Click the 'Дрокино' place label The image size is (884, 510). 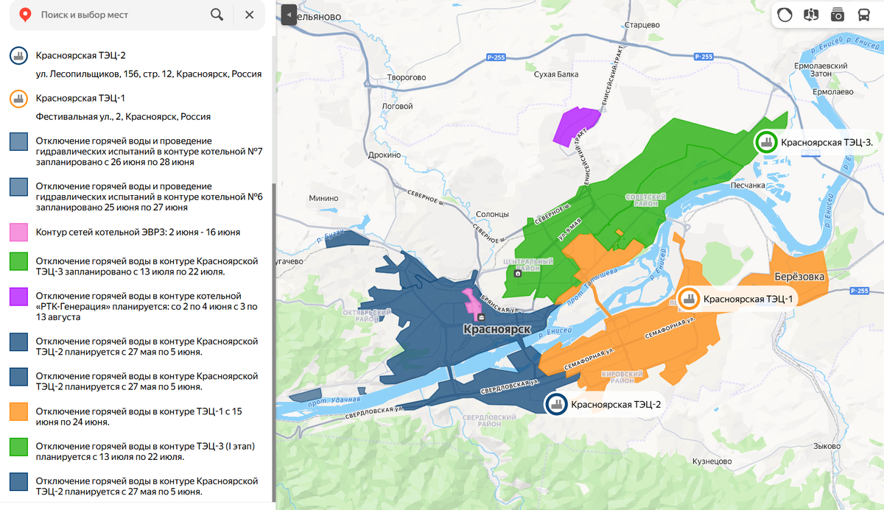tap(384, 155)
